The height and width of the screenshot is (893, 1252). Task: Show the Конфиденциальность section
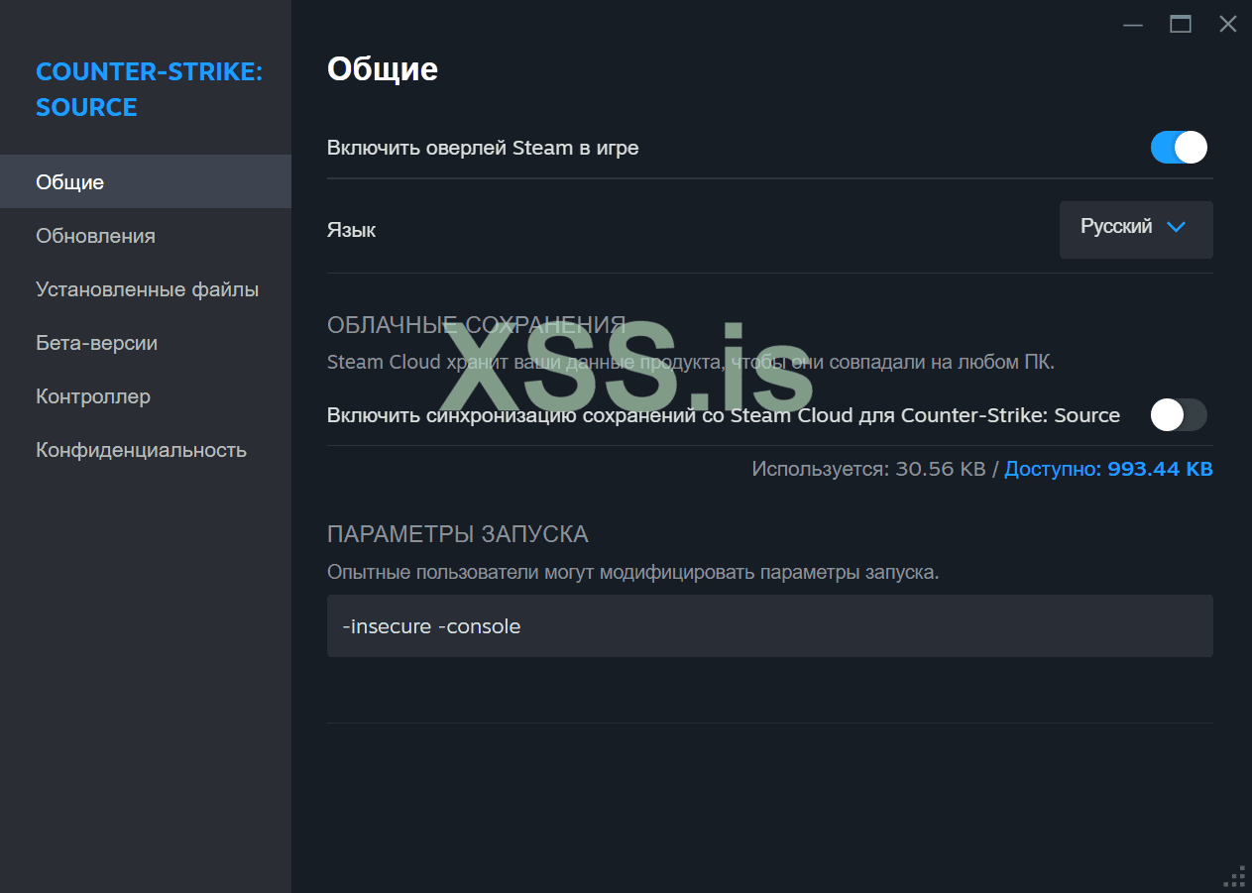[142, 450]
